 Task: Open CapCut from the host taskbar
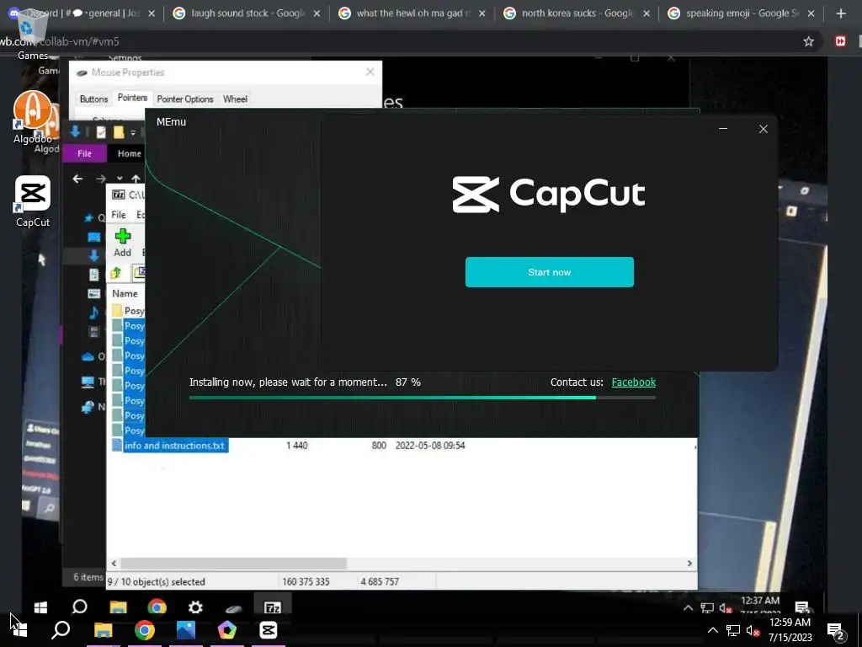269,630
